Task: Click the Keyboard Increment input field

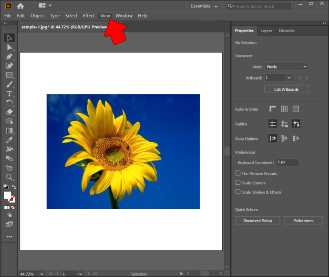Action: pyautogui.click(x=287, y=162)
